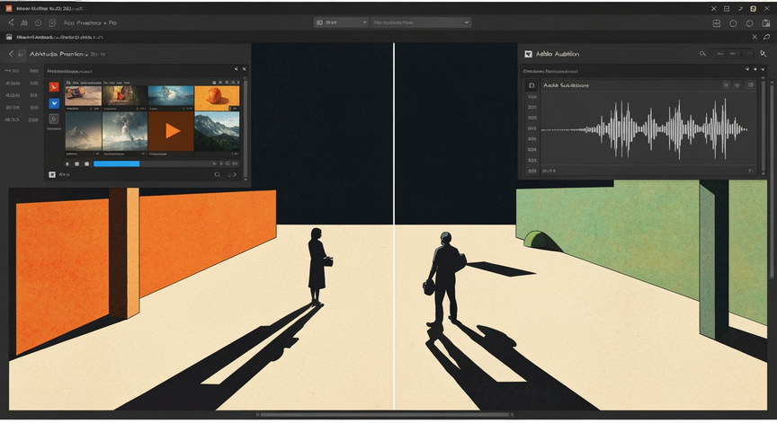Click the first square button above the waveform
This screenshot has width=777, height=423.
pyautogui.click(x=726, y=85)
